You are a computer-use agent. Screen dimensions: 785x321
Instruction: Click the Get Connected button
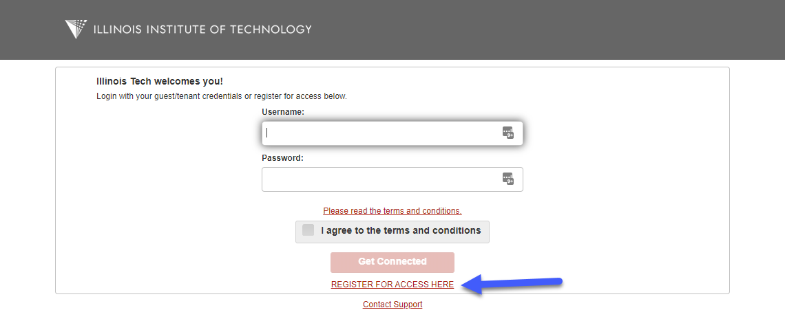(392, 262)
